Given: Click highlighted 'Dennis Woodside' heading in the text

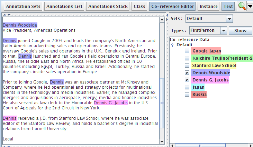Looking at the screenshot, I should click(x=20, y=25).
